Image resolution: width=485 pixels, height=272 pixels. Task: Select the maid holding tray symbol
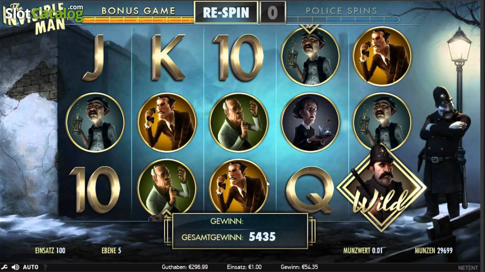click(x=310, y=122)
